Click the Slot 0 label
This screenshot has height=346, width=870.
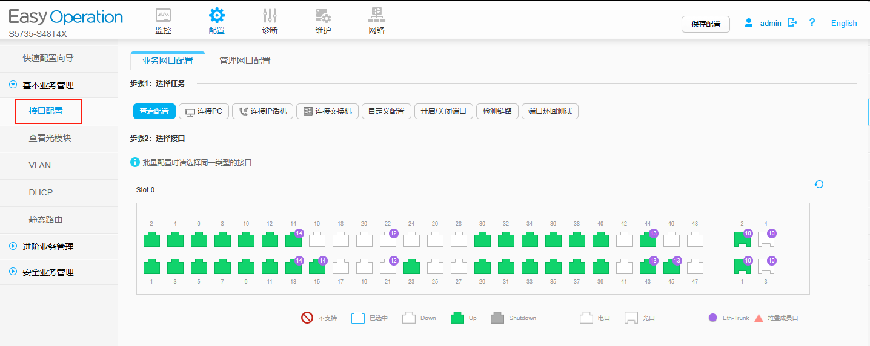(x=145, y=190)
